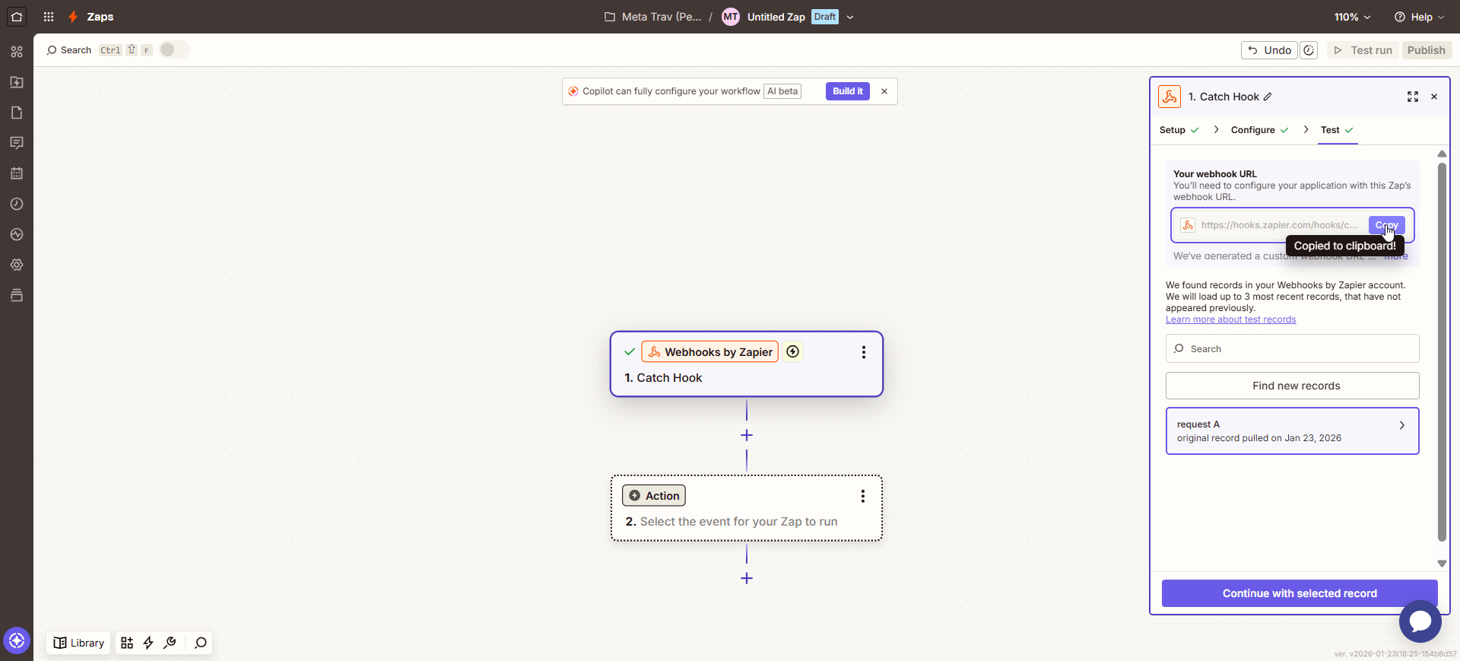
Task: Click the MT avatar in header
Action: pyautogui.click(x=731, y=17)
